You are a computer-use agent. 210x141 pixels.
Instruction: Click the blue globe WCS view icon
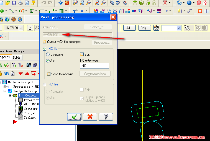tap(179, 3)
